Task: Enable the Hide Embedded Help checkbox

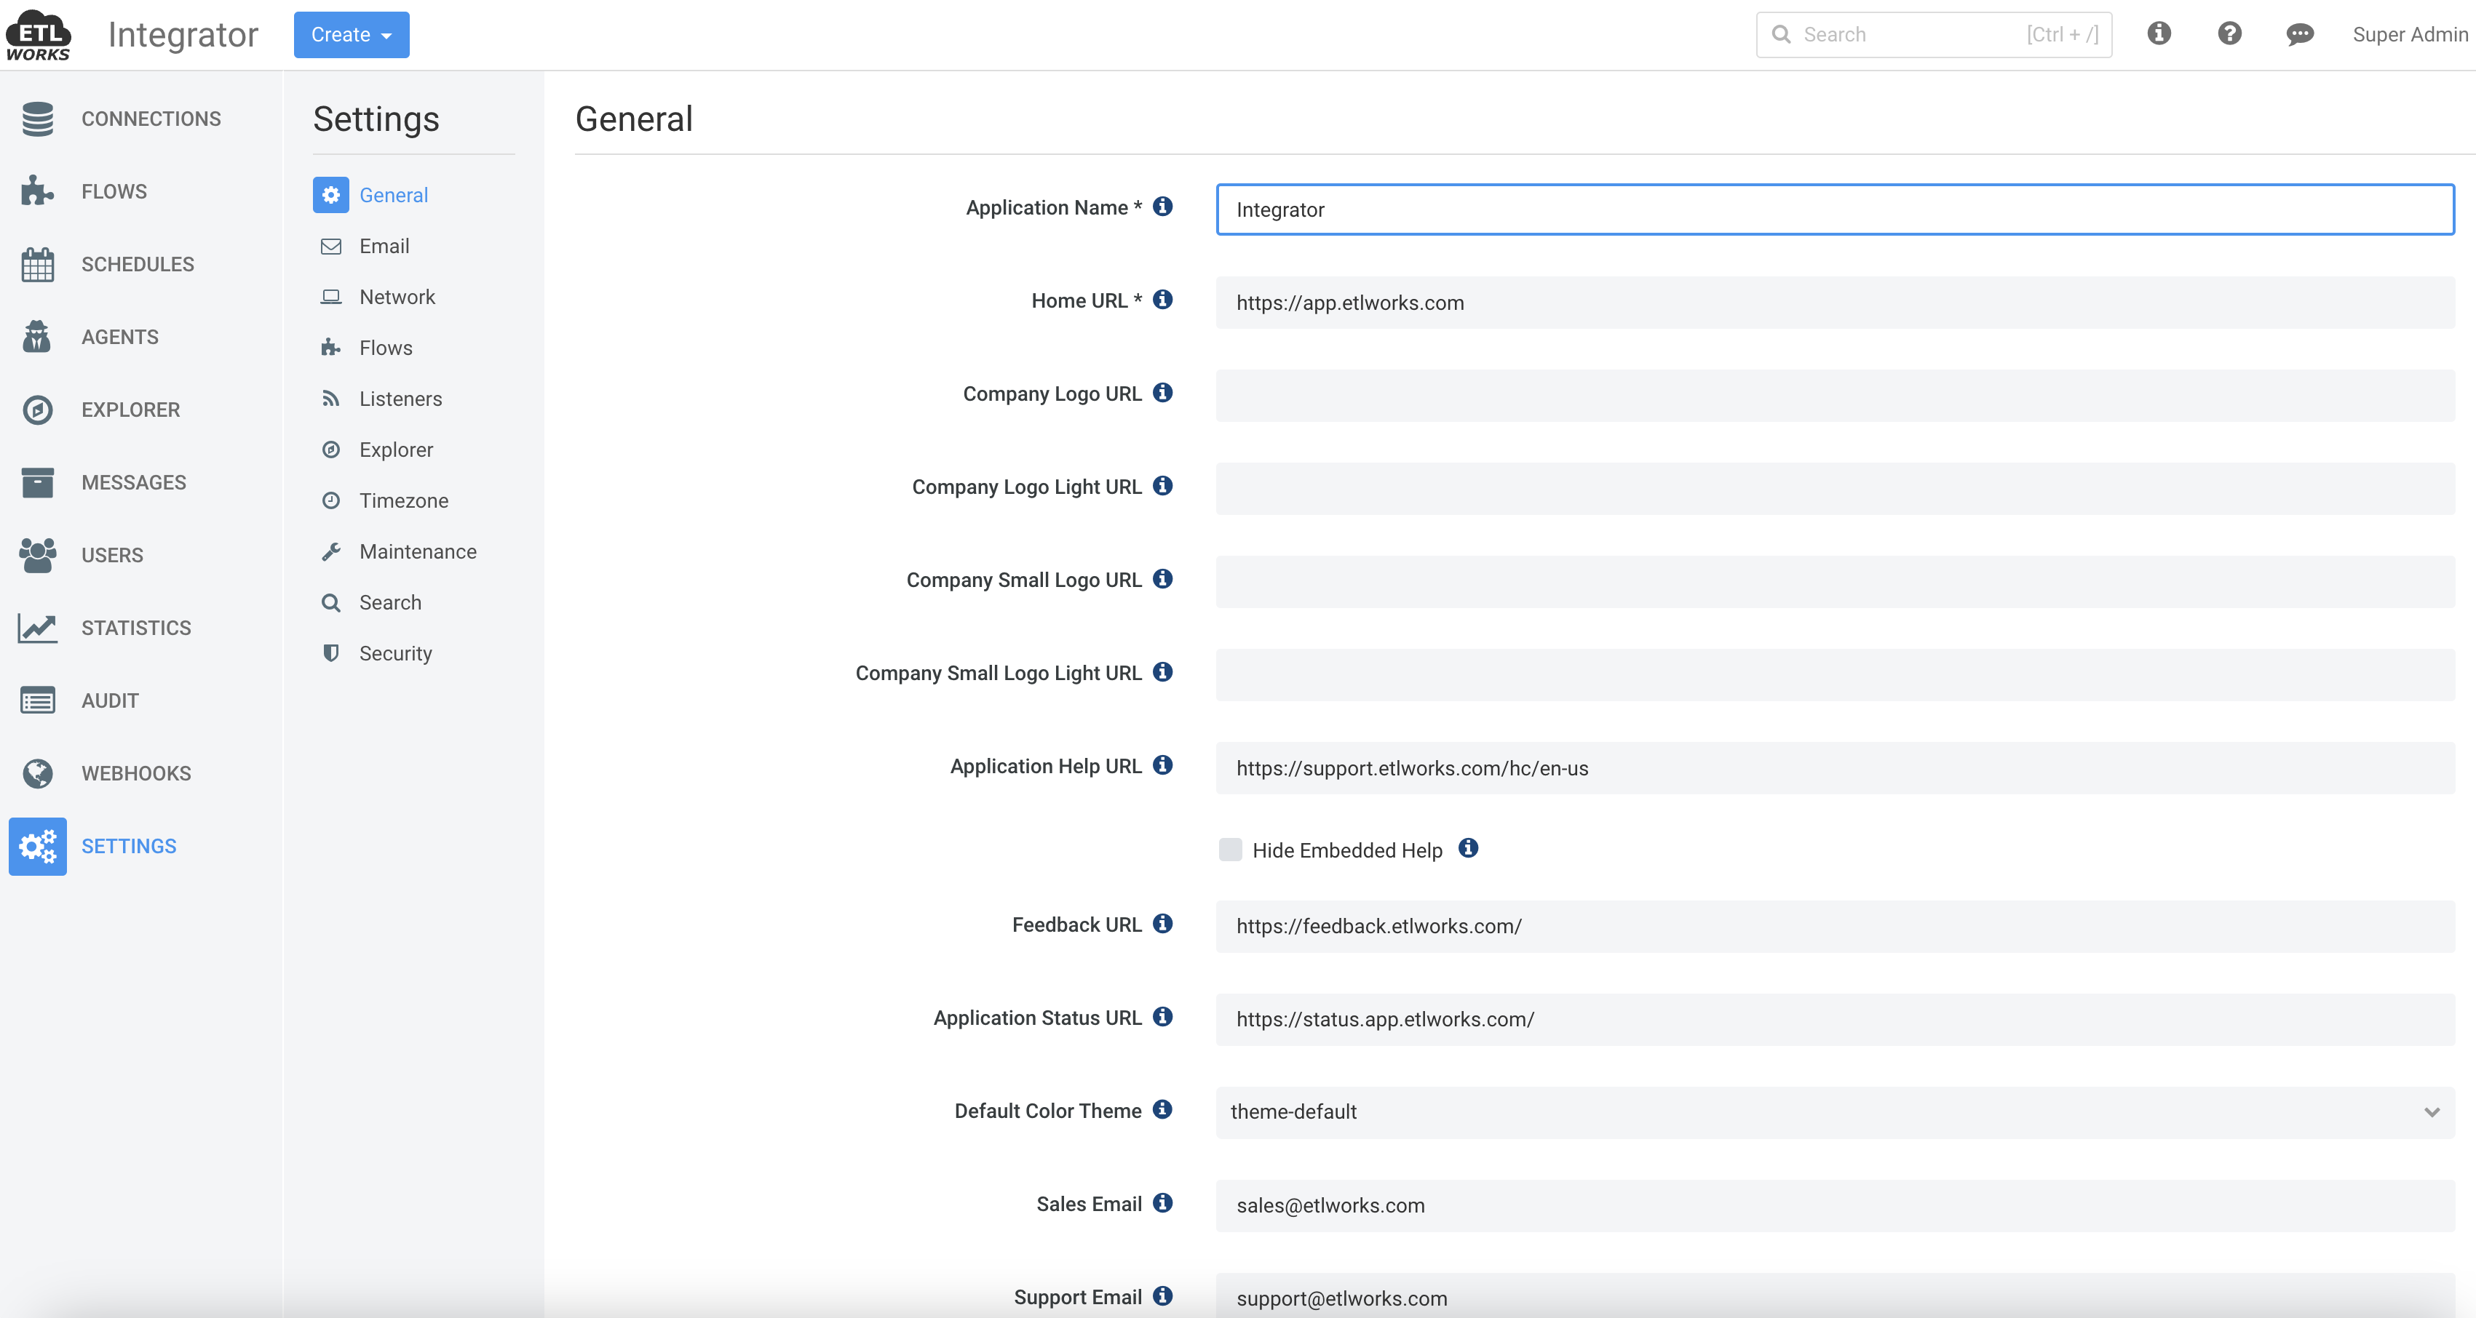Action: (x=1229, y=849)
